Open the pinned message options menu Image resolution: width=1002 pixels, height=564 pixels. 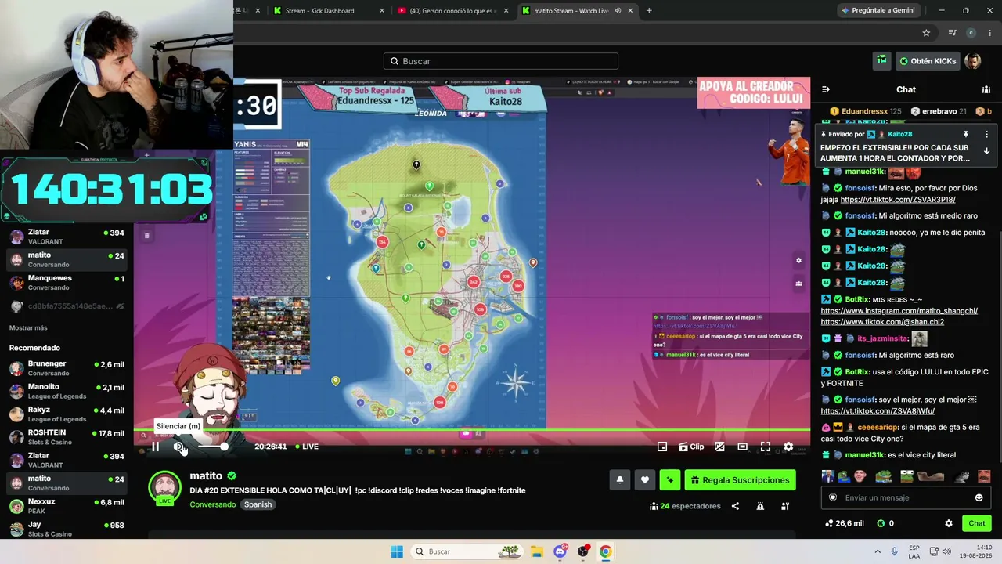[x=986, y=135]
